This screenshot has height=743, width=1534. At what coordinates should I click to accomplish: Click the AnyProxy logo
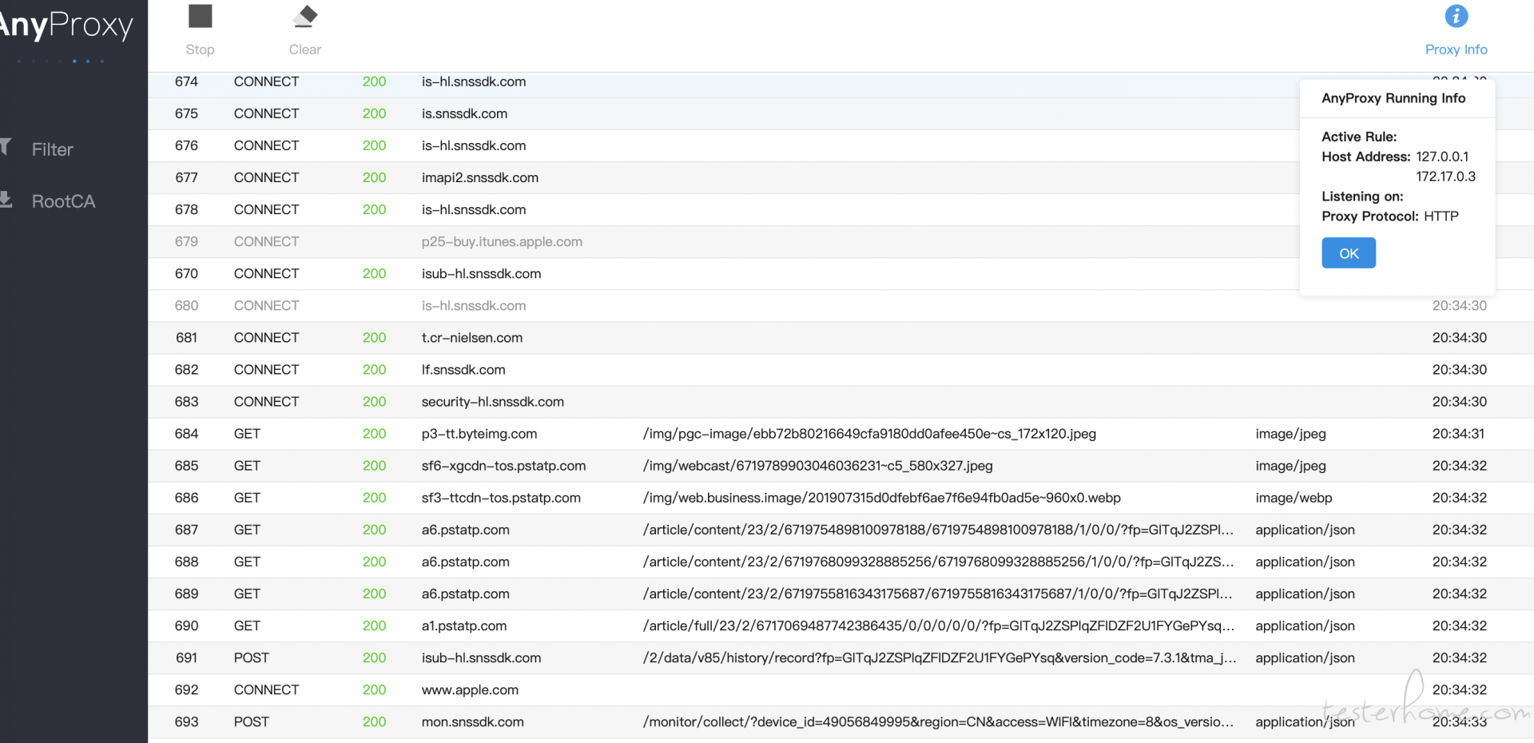pos(66,26)
